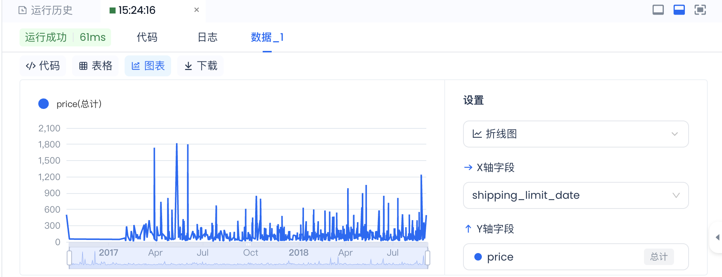Click the blue price color dot in Y-axis field
Viewport: 722px width, 277px height.
(x=478, y=257)
